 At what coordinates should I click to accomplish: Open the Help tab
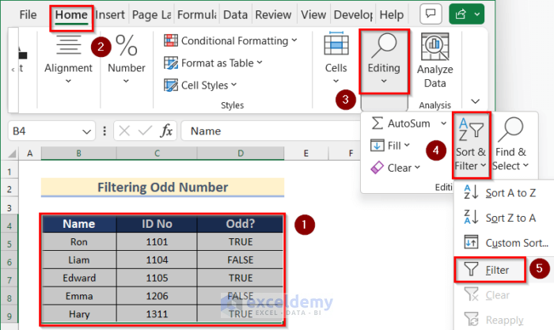click(392, 15)
